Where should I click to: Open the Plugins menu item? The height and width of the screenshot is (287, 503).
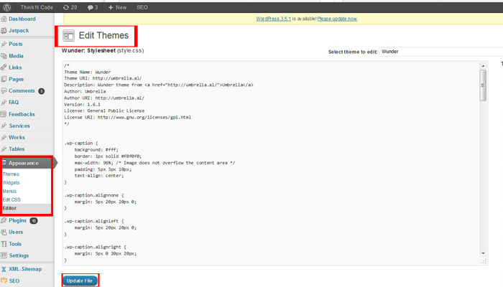click(x=18, y=220)
